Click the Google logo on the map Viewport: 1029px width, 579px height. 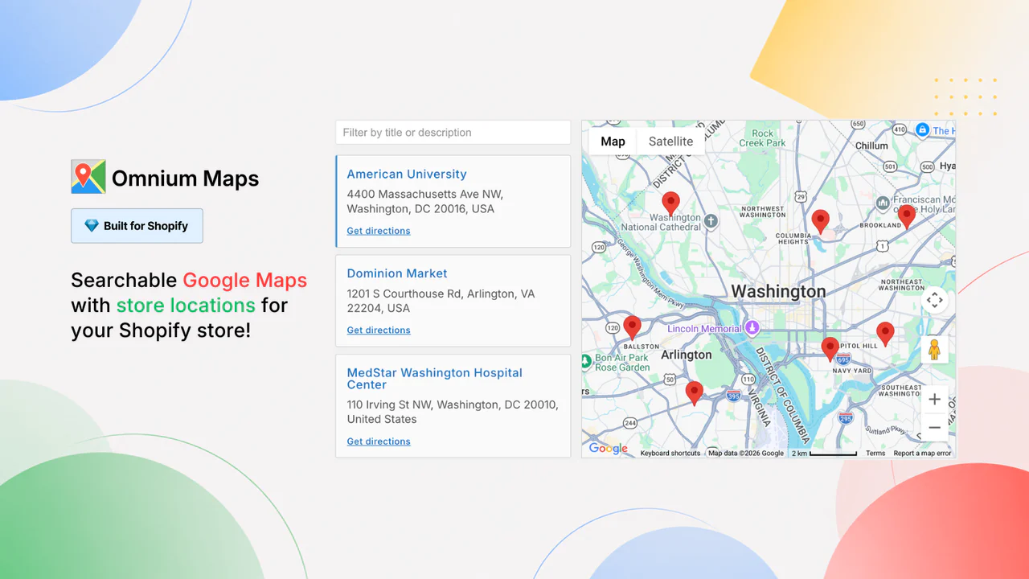tap(609, 449)
